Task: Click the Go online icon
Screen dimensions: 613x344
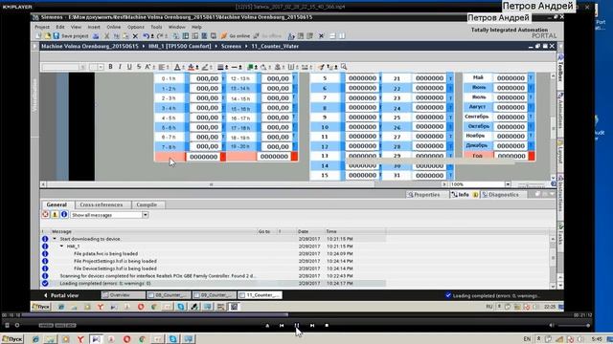Action: pos(224,36)
